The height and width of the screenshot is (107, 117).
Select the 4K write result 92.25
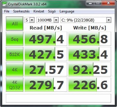click(90, 69)
